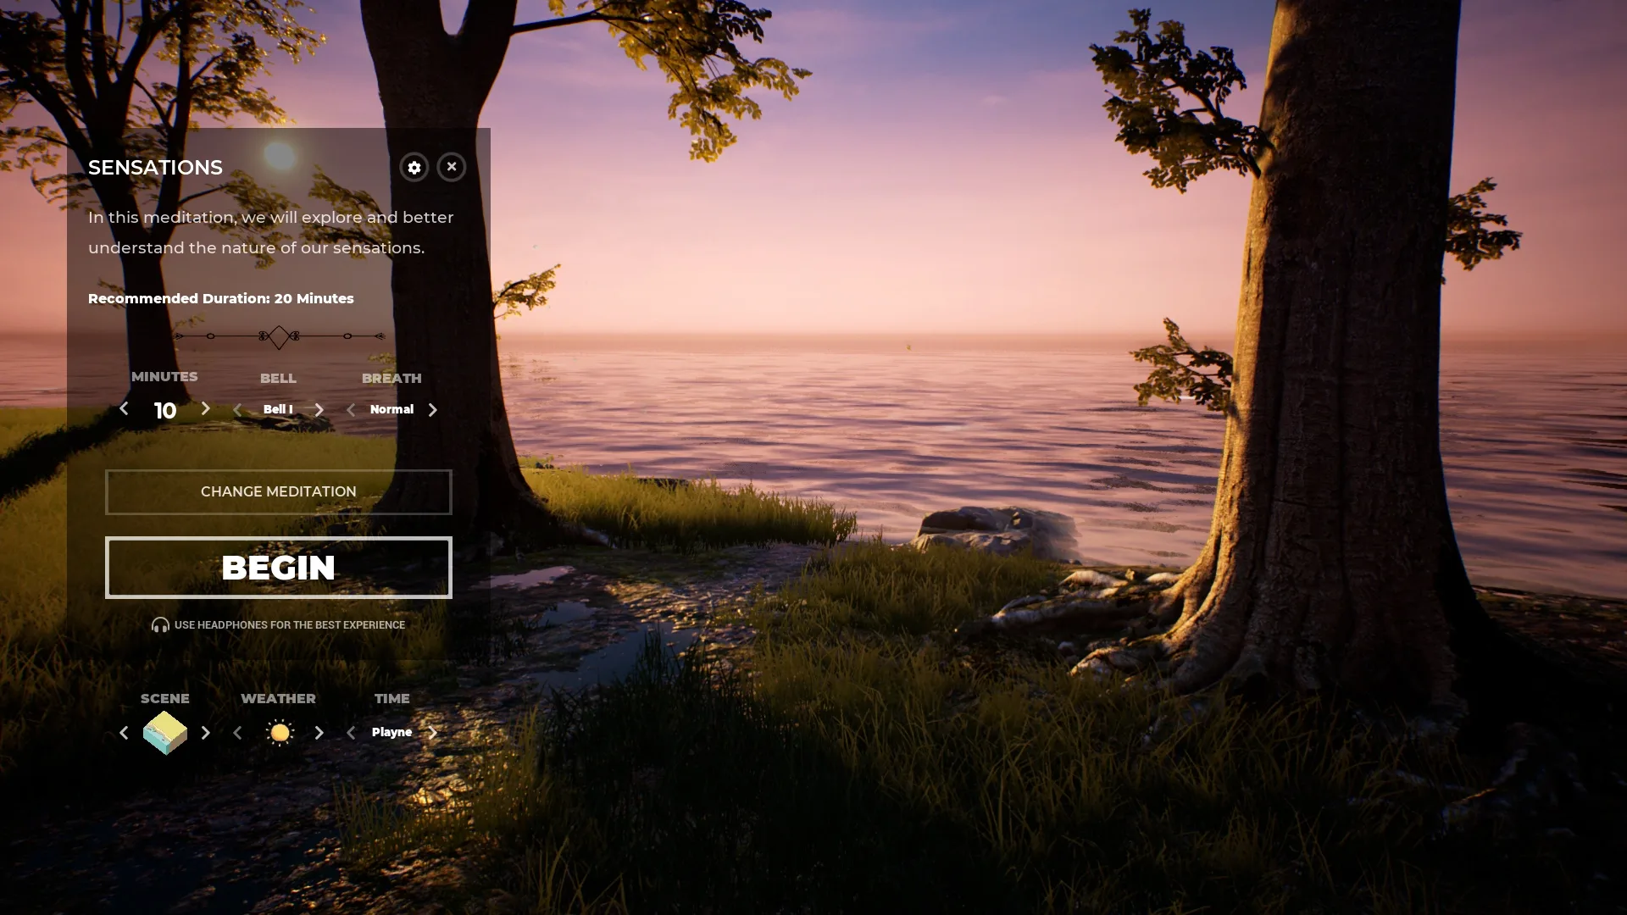The width and height of the screenshot is (1627, 915).
Task: Switch to previous breath mode
Action: (x=351, y=410)
